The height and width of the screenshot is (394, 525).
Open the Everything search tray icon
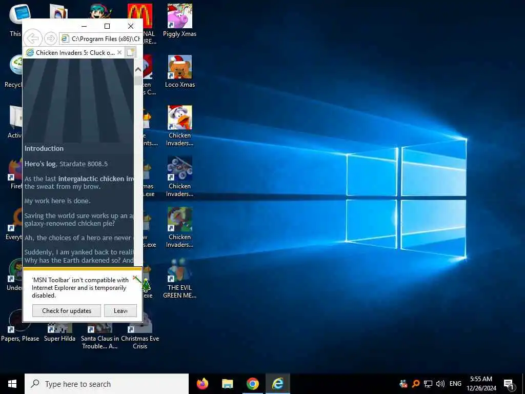point(416,384)
